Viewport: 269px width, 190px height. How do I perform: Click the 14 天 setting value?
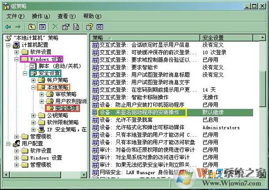point(209,90)
